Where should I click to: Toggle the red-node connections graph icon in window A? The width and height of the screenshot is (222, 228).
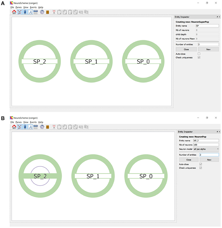coord(19,12)
